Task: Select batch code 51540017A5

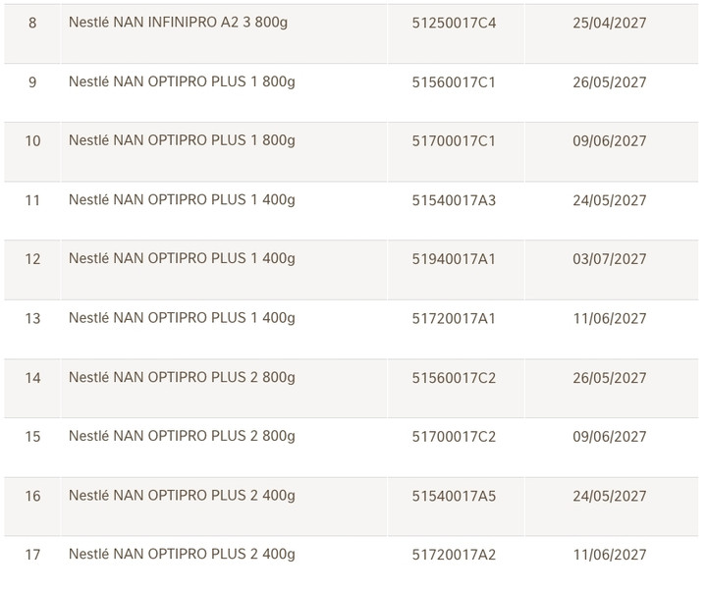Action: point(454,497)
